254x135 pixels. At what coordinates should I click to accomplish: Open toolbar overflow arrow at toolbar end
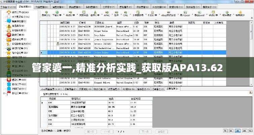click(252, 18)
